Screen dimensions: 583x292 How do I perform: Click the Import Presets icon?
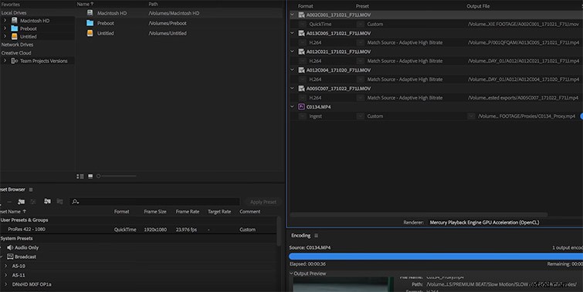pos(47,201)
